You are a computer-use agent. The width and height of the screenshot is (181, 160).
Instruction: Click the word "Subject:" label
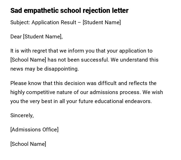[20, 22]
